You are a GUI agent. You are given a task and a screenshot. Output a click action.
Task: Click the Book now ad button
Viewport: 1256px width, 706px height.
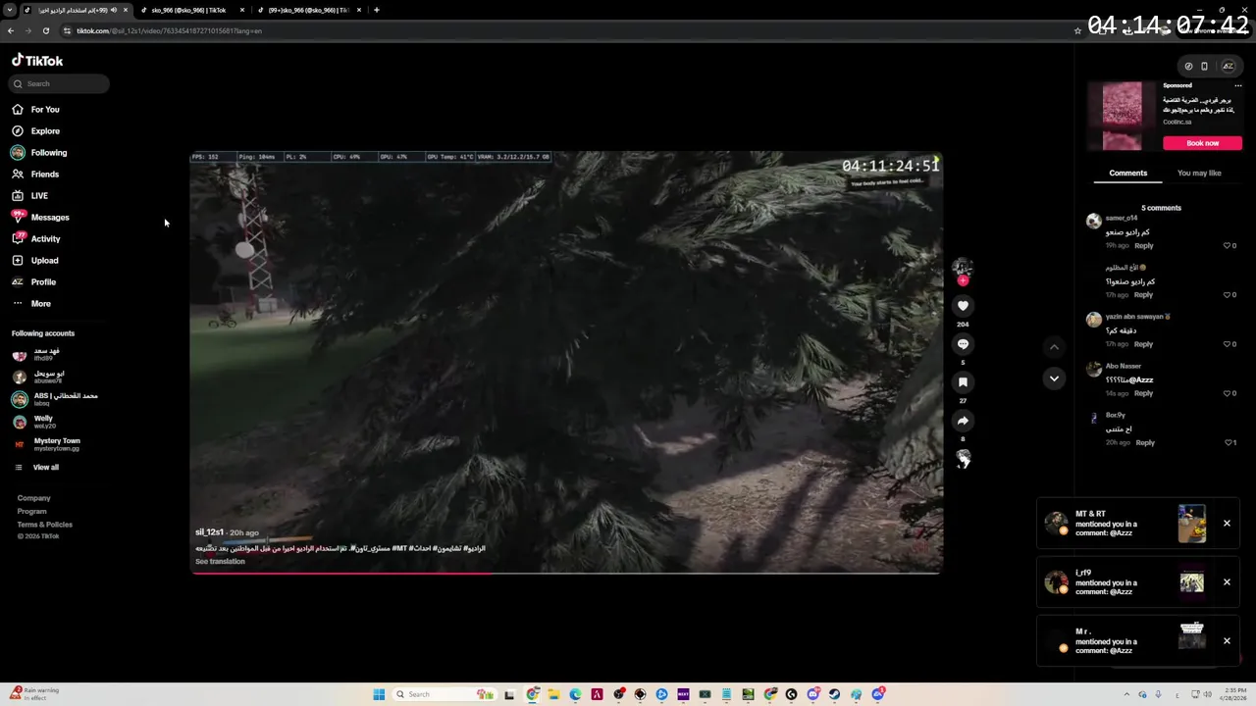[1202, 143]
